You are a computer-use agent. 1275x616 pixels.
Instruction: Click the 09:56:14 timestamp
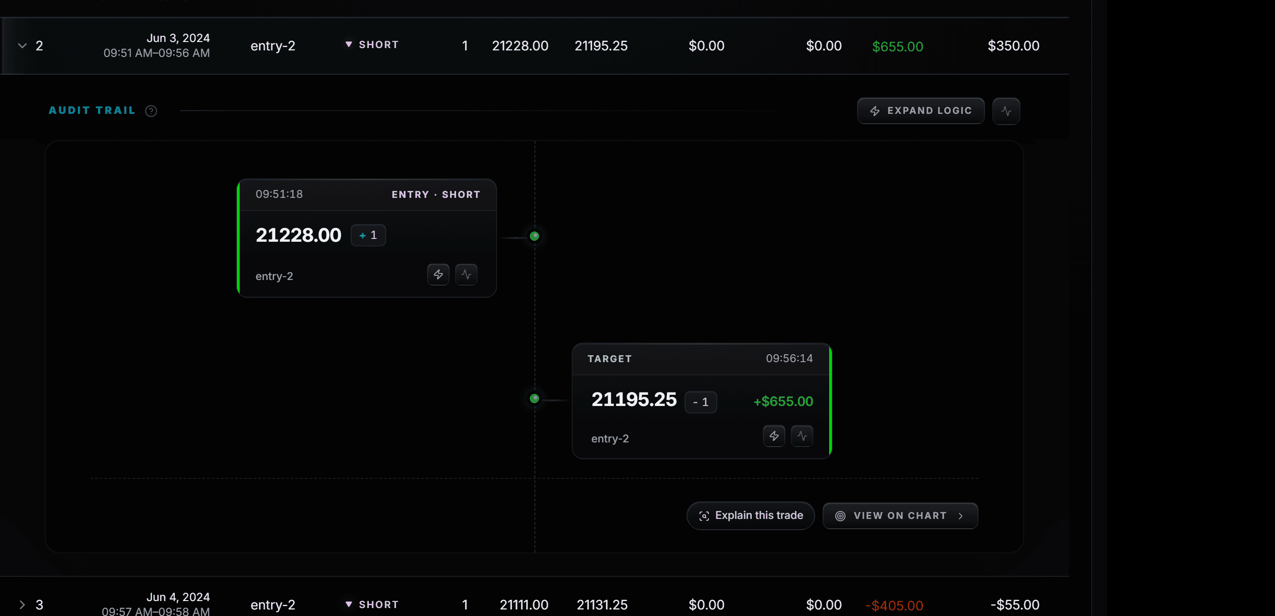point(790,358)
